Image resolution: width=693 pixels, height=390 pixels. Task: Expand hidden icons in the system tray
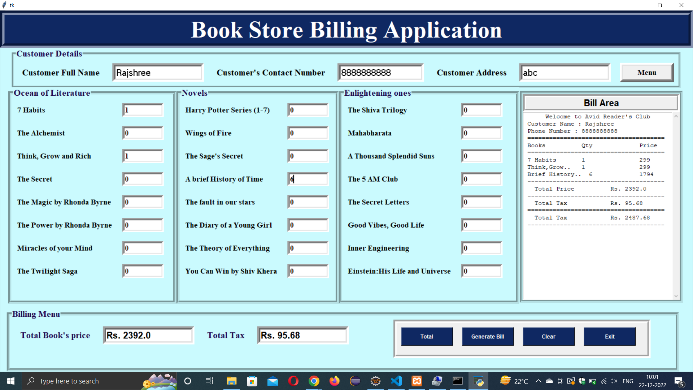tap(538, 381)
